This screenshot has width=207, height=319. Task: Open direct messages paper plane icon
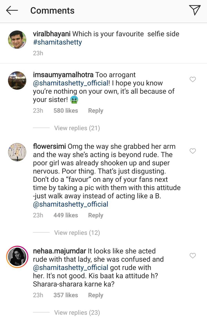[195, 10]
